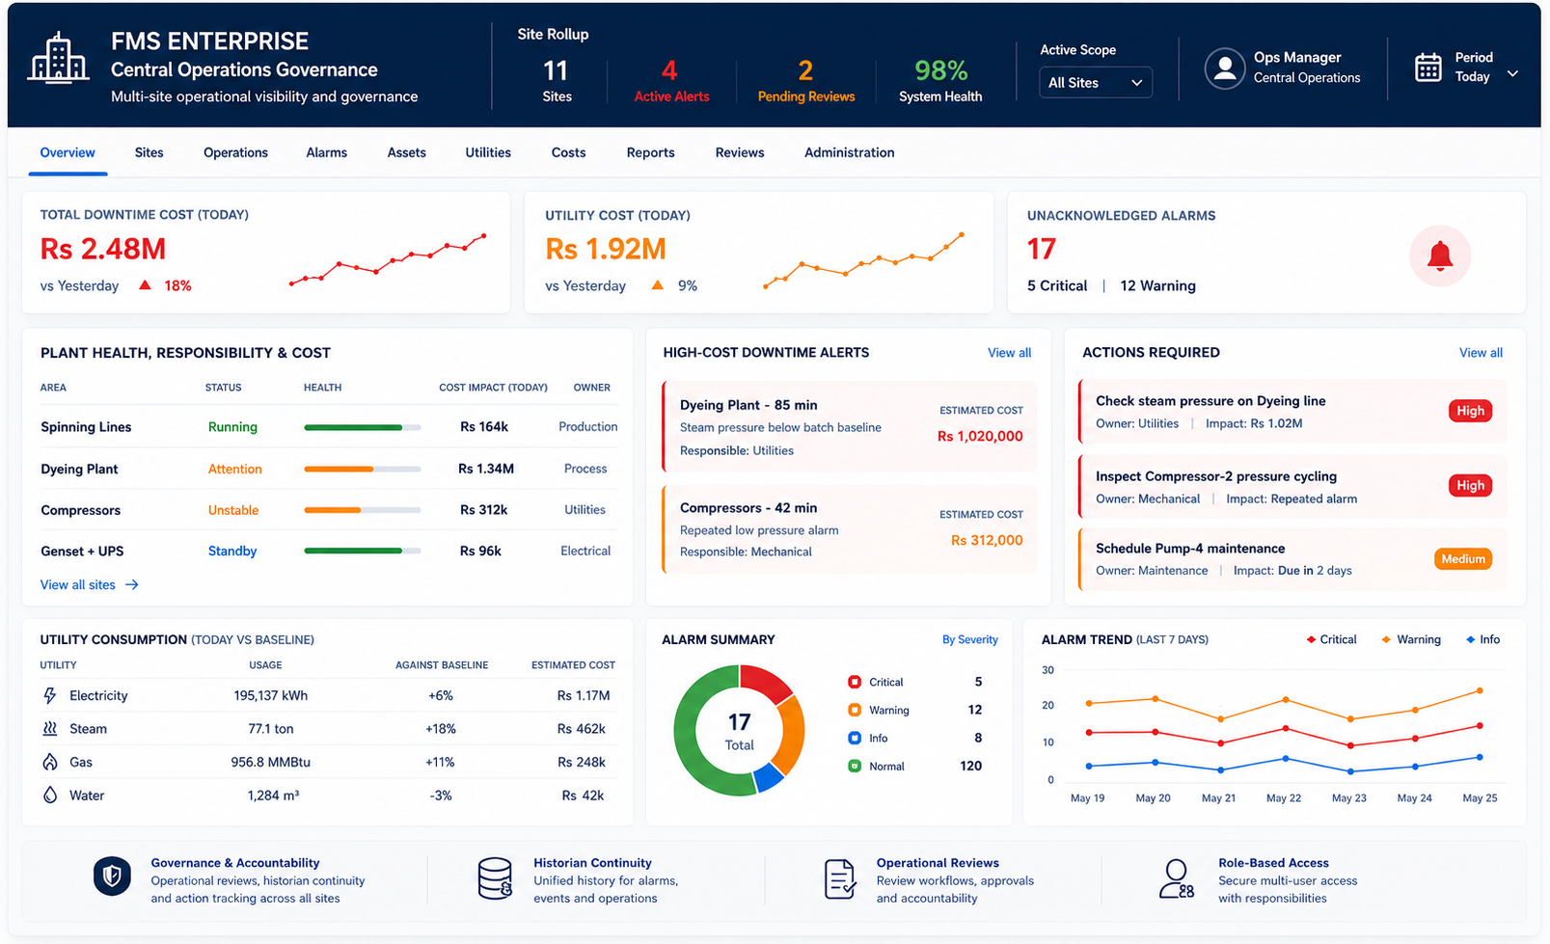Select the Reviews tab

pyautogui.click(x=740, y=152)
